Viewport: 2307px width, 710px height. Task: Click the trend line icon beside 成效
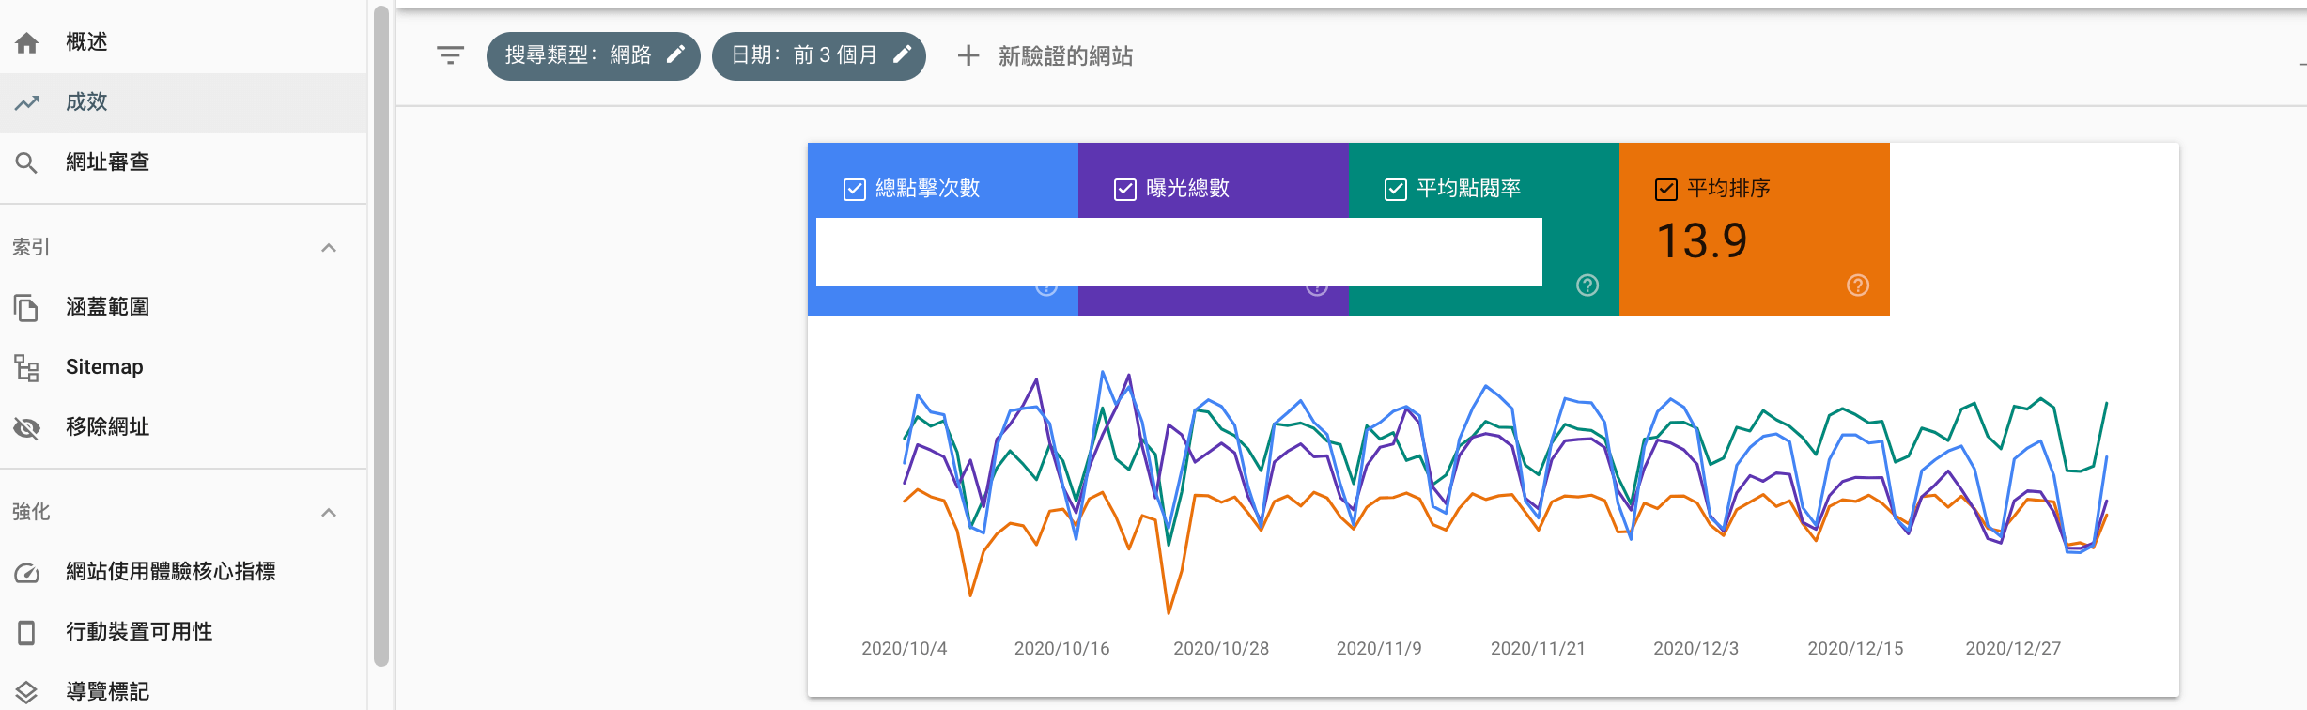pyautogui.click(x=27, y=102)
